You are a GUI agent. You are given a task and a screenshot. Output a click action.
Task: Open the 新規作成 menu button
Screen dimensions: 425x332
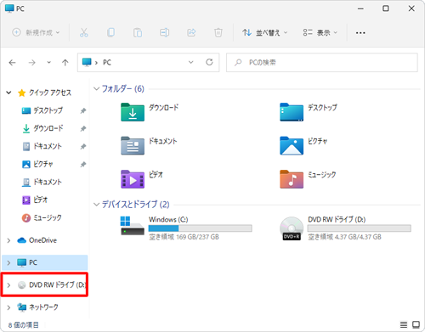point(36,32)
